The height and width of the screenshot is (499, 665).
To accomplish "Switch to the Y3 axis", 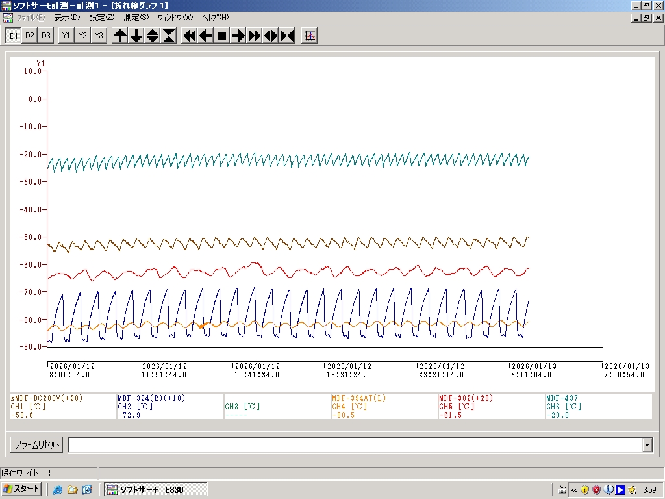I will point(99,36).
